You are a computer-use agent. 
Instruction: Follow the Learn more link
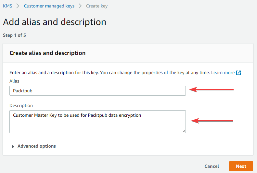[223, 73]
